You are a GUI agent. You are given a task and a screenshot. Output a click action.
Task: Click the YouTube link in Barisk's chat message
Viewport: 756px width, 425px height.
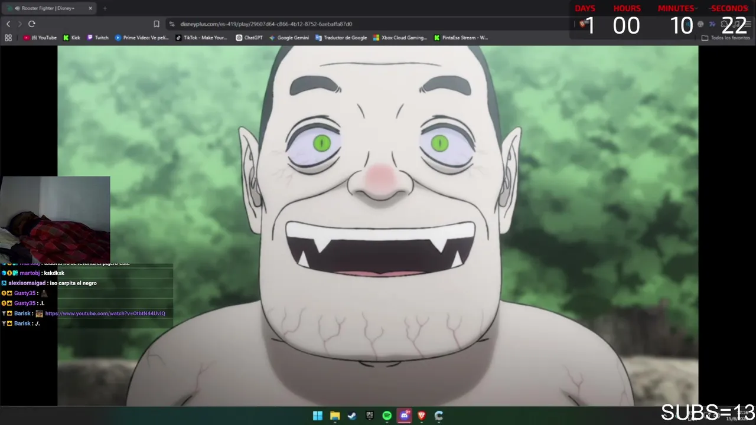pyautogui.click(x=105, y=313)
